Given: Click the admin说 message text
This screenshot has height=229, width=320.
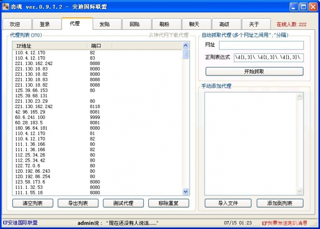Looking at the screenshot, I should 118,223.
